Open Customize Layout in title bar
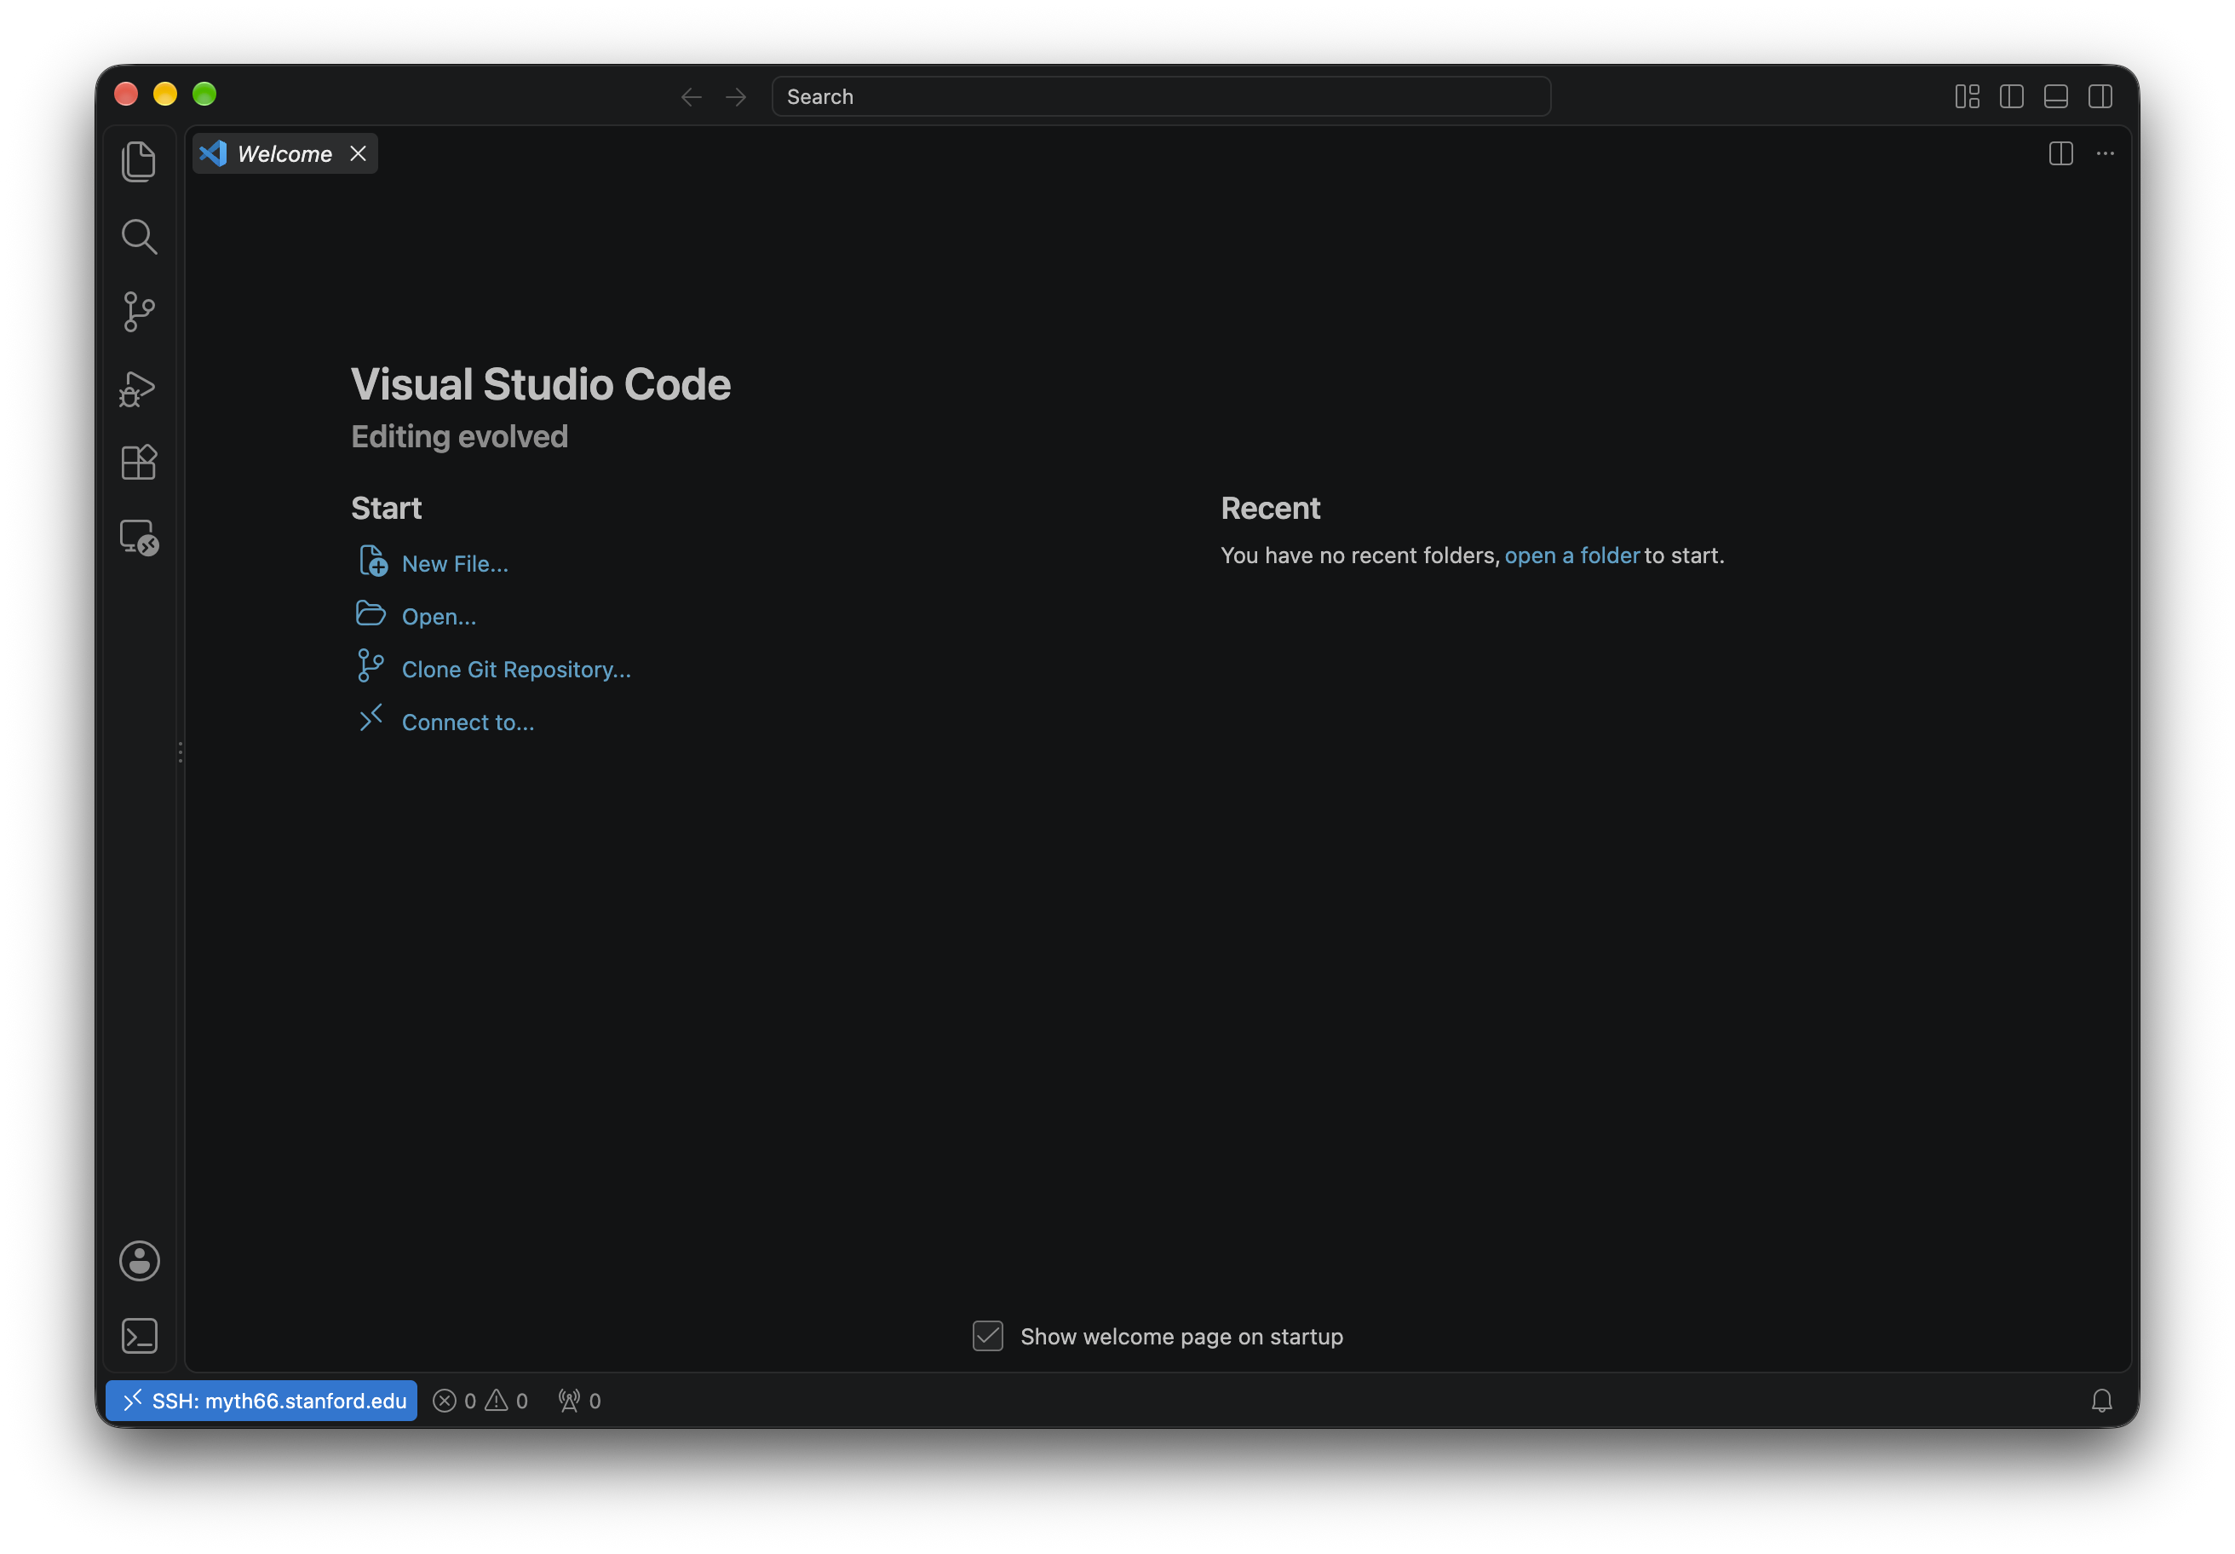 coord(1968,96)
